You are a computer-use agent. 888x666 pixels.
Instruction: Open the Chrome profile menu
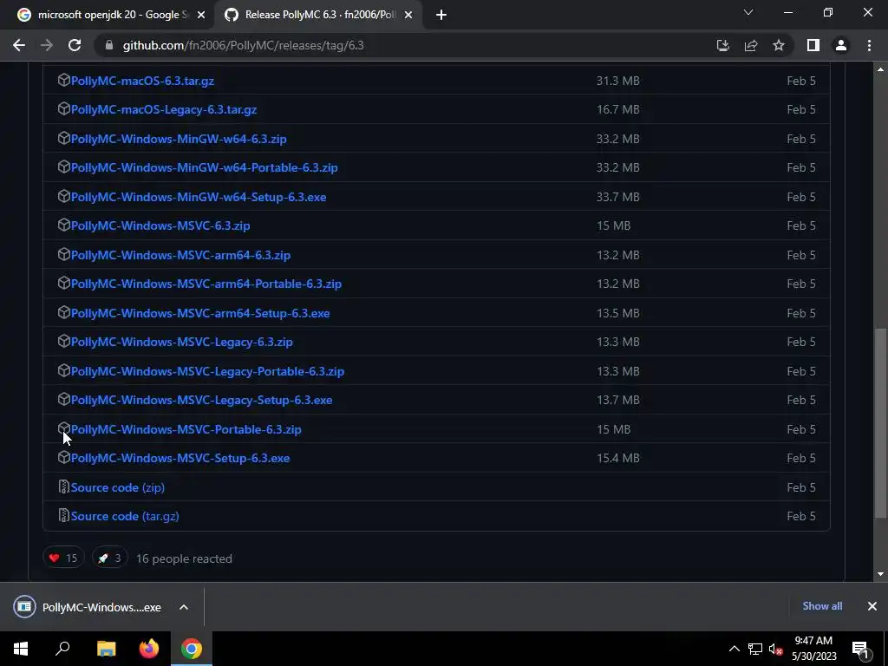[841, 45]
